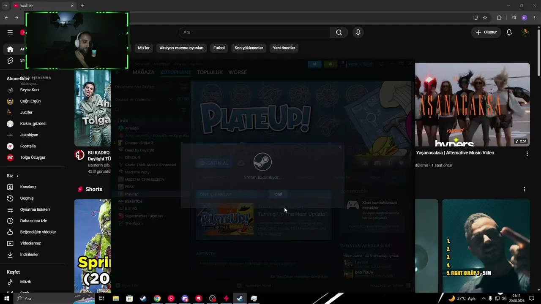Open the Aşanacaksa music video thumbnail

472,105
